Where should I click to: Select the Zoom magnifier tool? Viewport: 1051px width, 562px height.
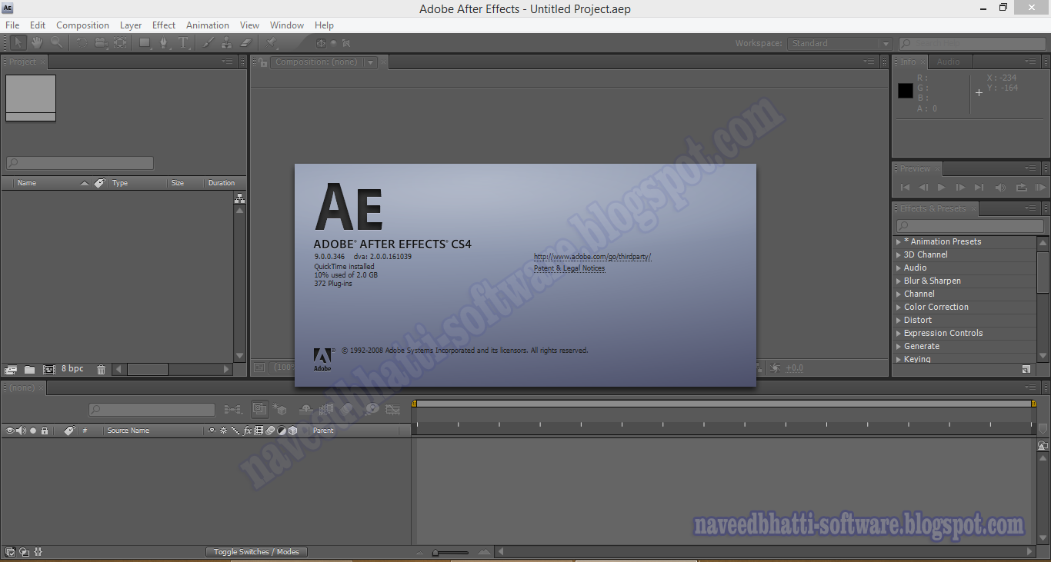pyautogui.click(x=56, y=43)
